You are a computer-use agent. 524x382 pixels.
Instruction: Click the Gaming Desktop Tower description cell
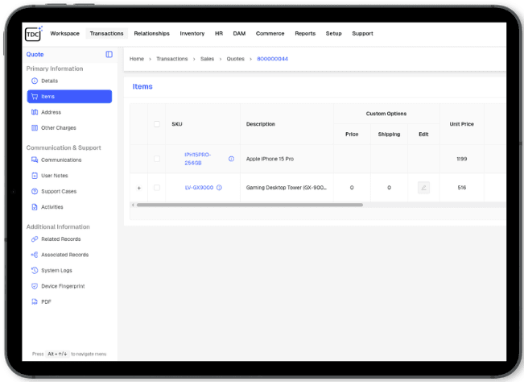(287, 188)
